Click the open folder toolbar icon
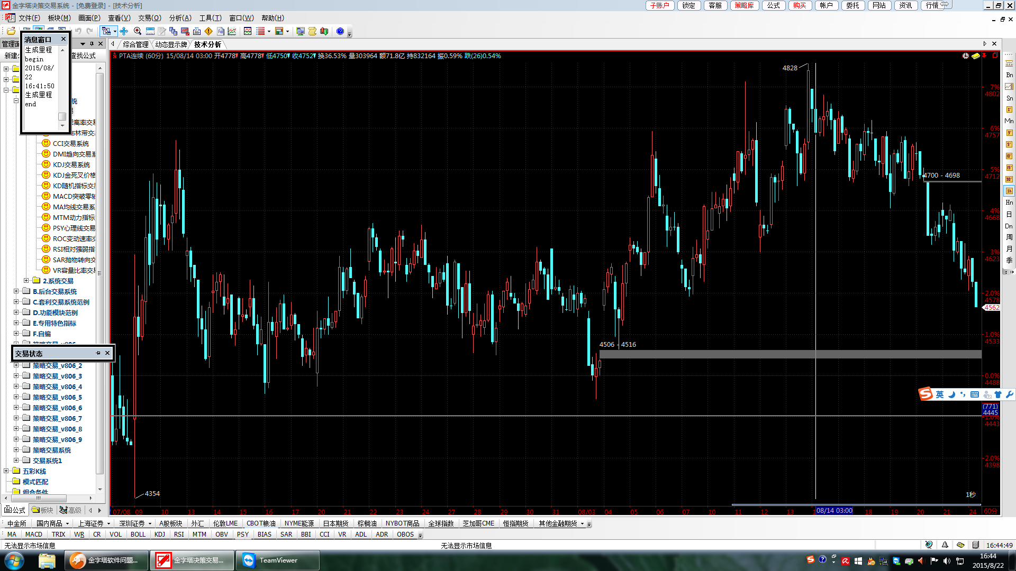The height and width of the screenshot is (571, 1016). (x=11, y=31)
